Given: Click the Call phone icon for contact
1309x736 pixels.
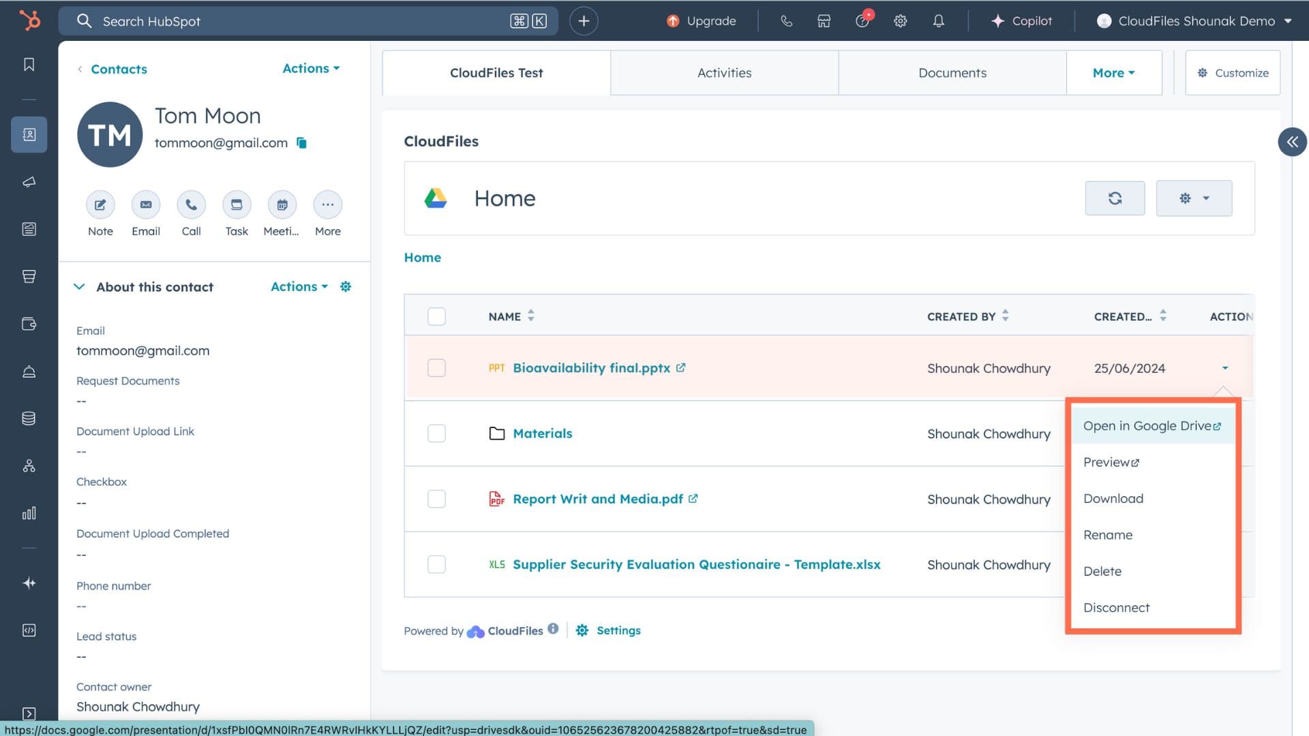Looking at the screenshot, I should click(191, 204).
